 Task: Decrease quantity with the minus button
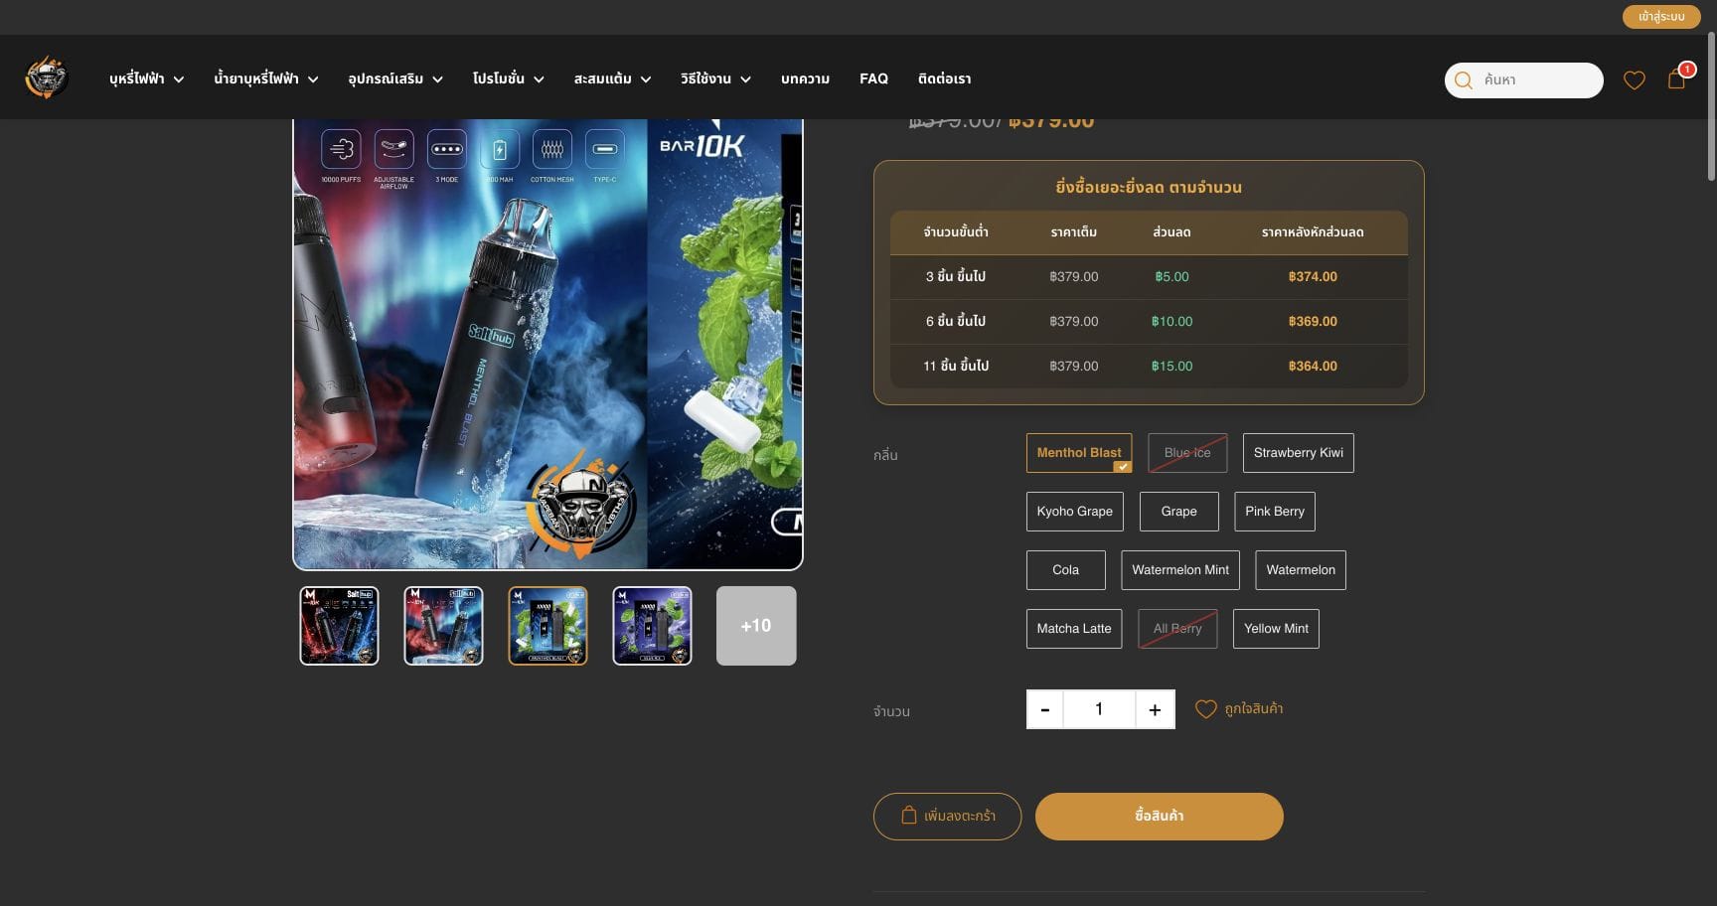[1044, 709]
